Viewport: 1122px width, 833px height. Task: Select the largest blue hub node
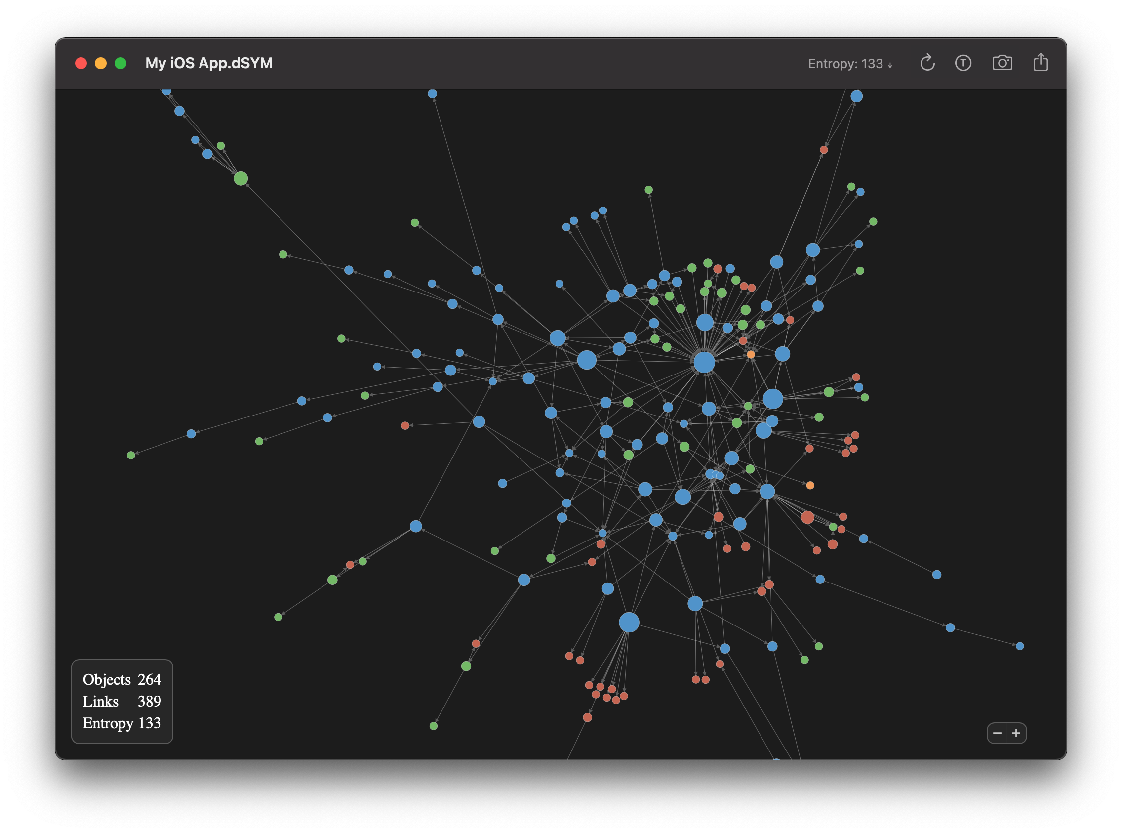(x=704, y=362)
